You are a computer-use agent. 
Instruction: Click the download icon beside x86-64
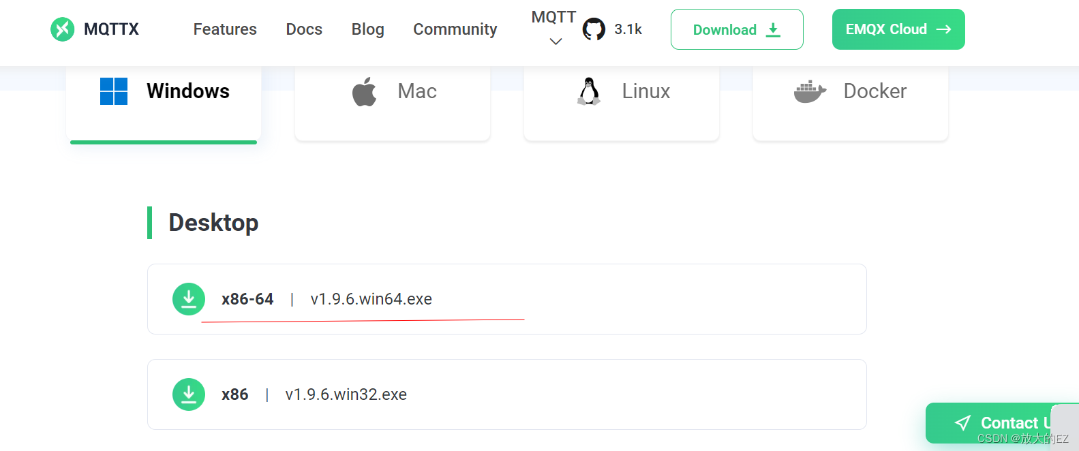(x=189, y=298)
